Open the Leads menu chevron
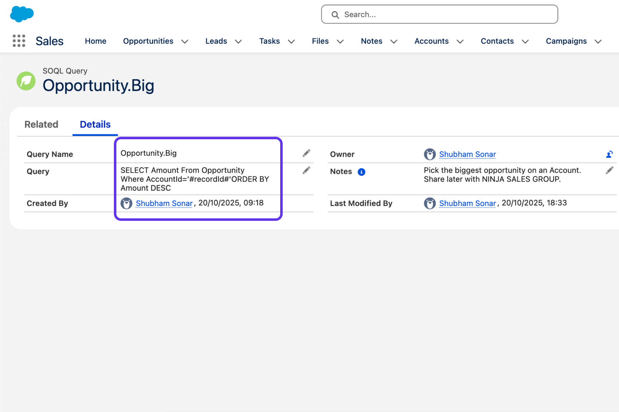This screenshot has height=412, width=619. click(x=238, y=41)
